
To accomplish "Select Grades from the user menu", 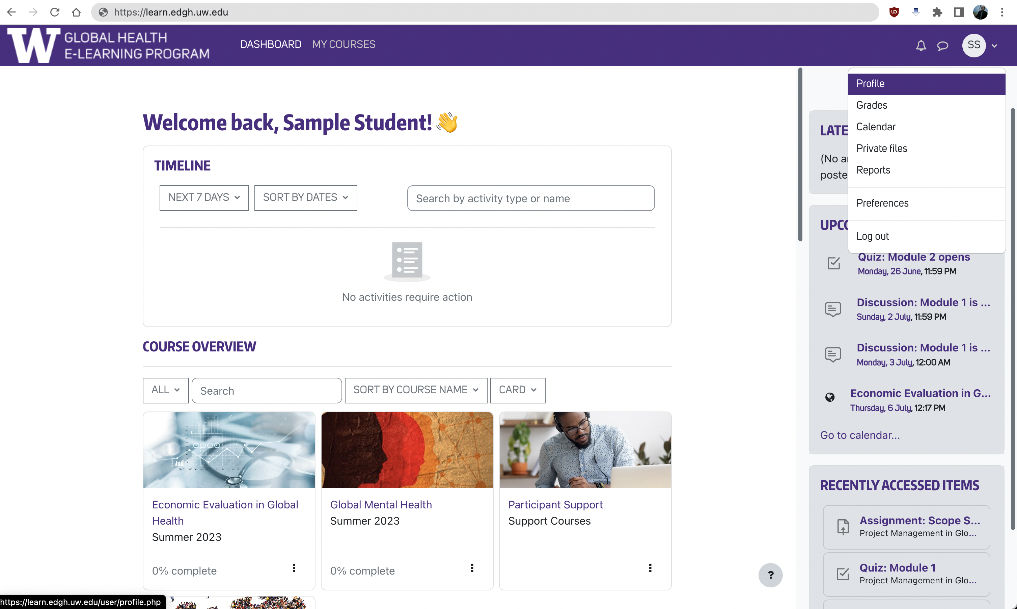I will click(872, 105).
